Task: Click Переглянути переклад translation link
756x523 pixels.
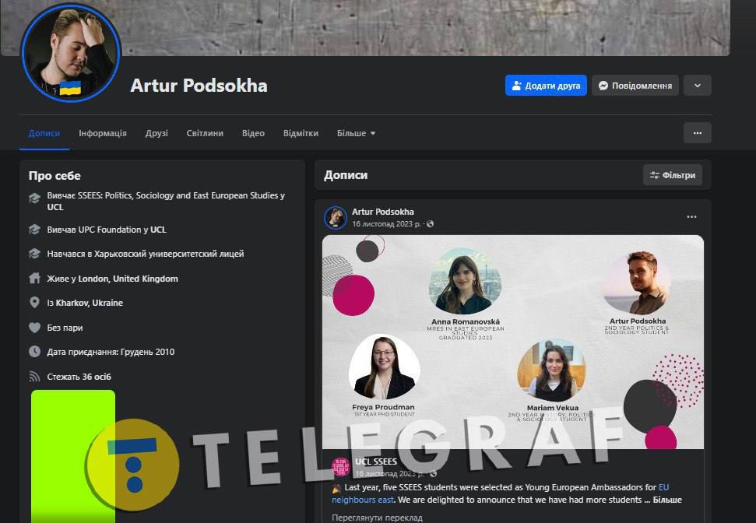Action: [377, 518]
